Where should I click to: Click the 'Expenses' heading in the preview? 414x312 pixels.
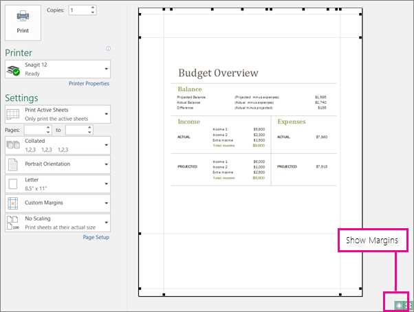pos(292,122)
